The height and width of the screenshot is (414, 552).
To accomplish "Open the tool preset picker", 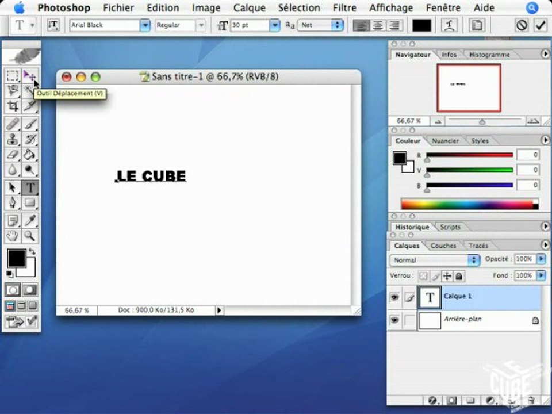I will tap(23, 25).
